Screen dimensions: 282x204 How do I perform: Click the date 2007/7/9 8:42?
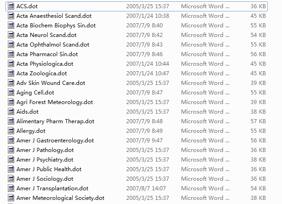pos(144,35)
